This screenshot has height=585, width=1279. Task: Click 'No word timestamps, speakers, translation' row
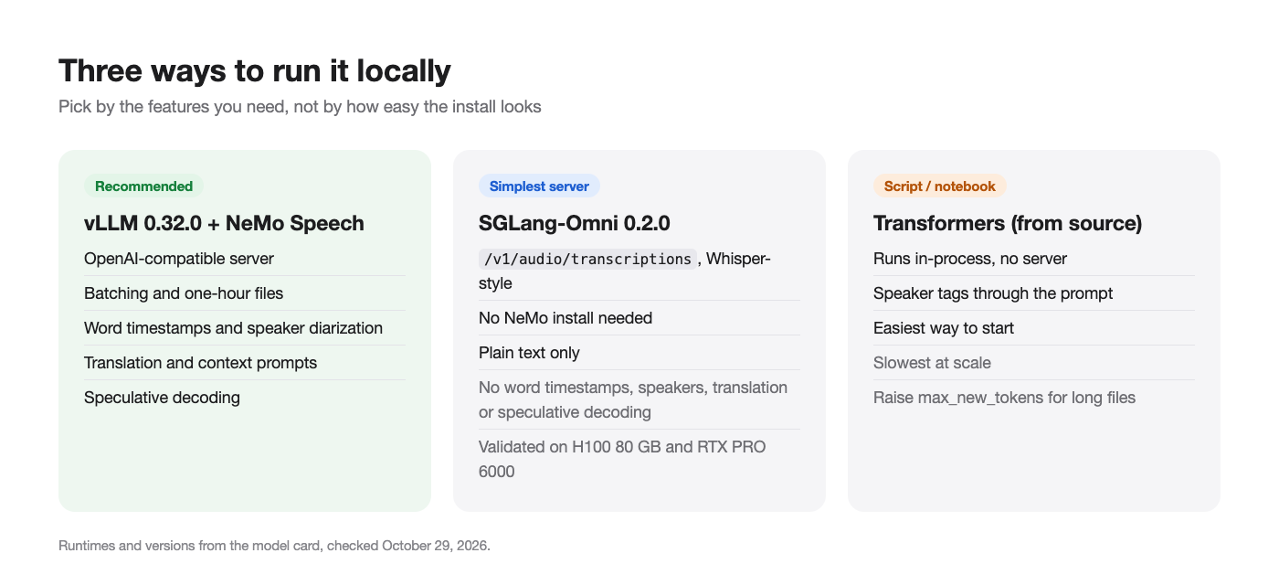pyautogui.click(x=639, y=399)
